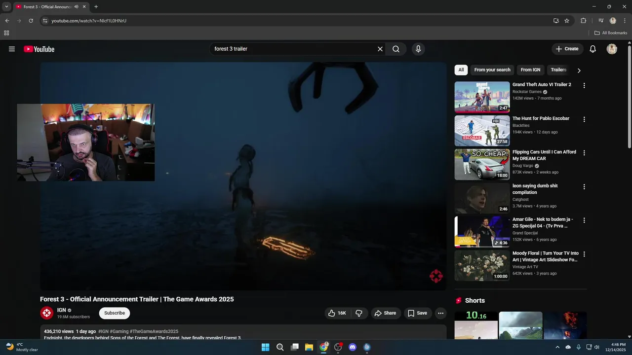The height and width of the screenshot is (355, 632).
Task: Click the #Gaming hashtag
Action: [119, 331]
